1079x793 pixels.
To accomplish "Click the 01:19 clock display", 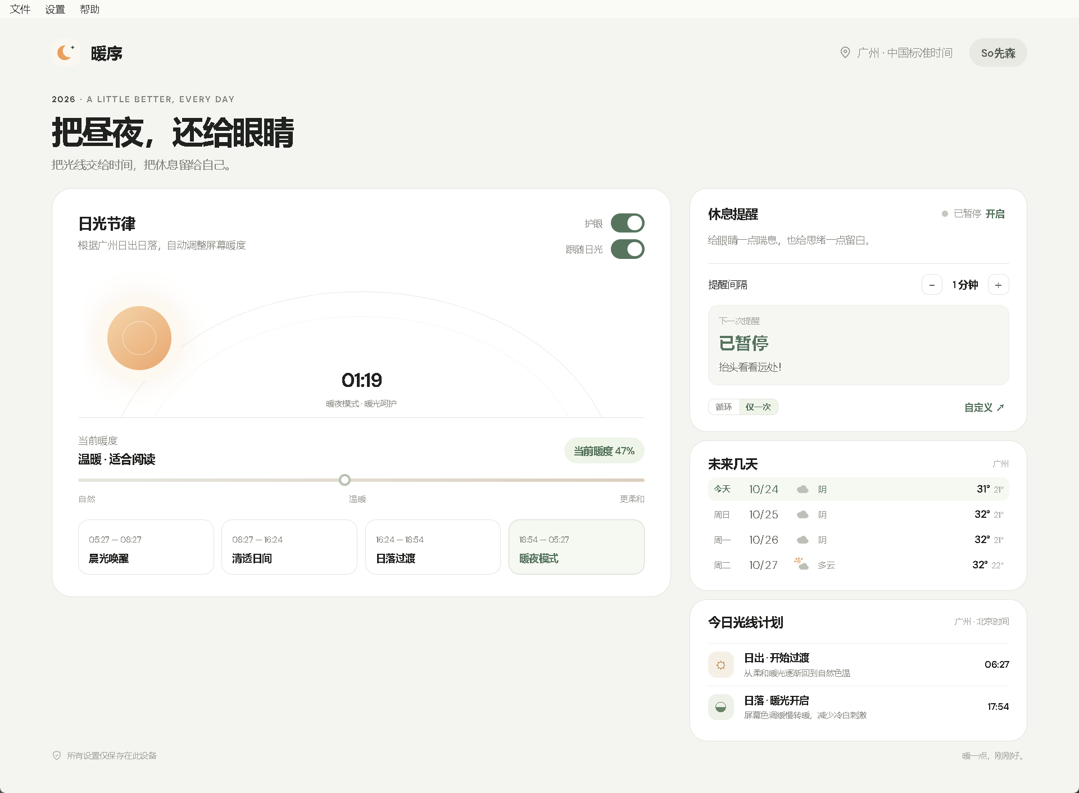I will click(x=362, y=380).
